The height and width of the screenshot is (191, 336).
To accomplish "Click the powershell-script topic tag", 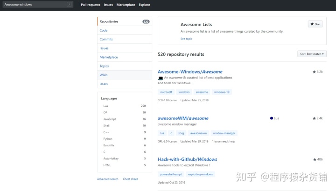I will point(171,174).
